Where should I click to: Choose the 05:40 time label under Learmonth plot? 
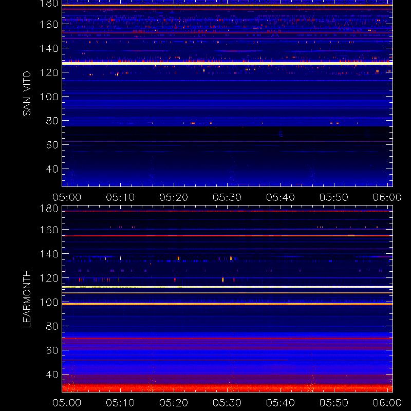pyautogui.click(x=281, y=403)
